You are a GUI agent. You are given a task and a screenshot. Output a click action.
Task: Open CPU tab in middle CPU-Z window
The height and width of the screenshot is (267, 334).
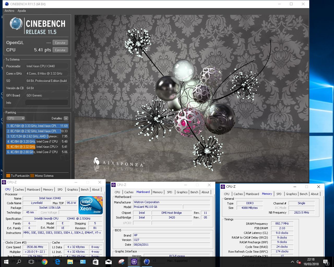click(117, 192)
